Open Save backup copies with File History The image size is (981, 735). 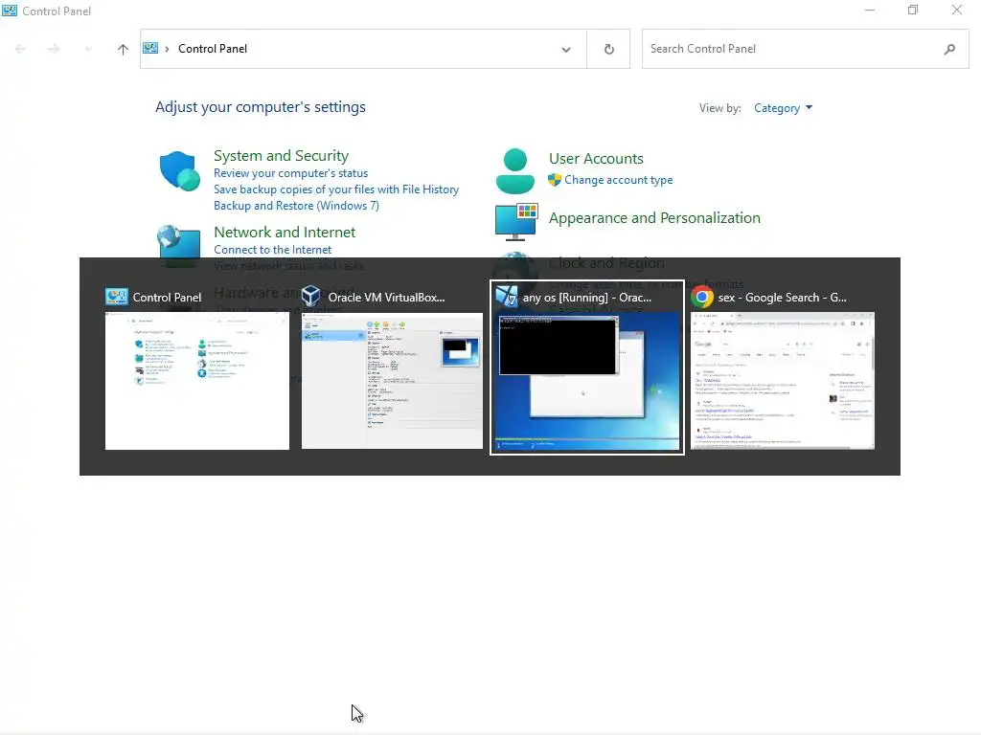(x=336, y=189)
